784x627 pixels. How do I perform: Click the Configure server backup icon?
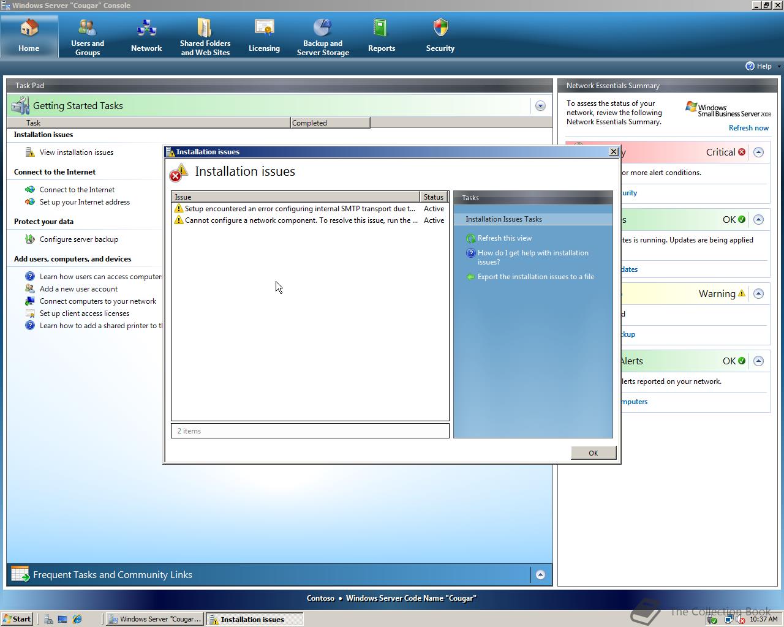pos(29,239)
